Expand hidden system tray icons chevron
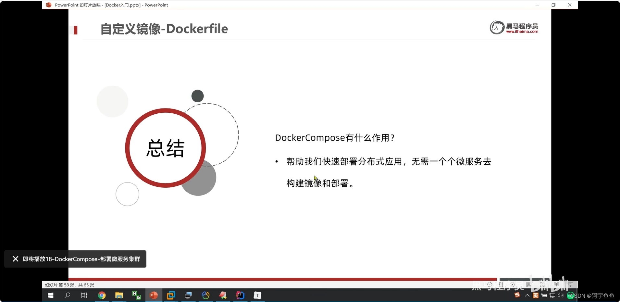This screenshot has width=620, height=302. pyautogui.click(x=527, y=296)
